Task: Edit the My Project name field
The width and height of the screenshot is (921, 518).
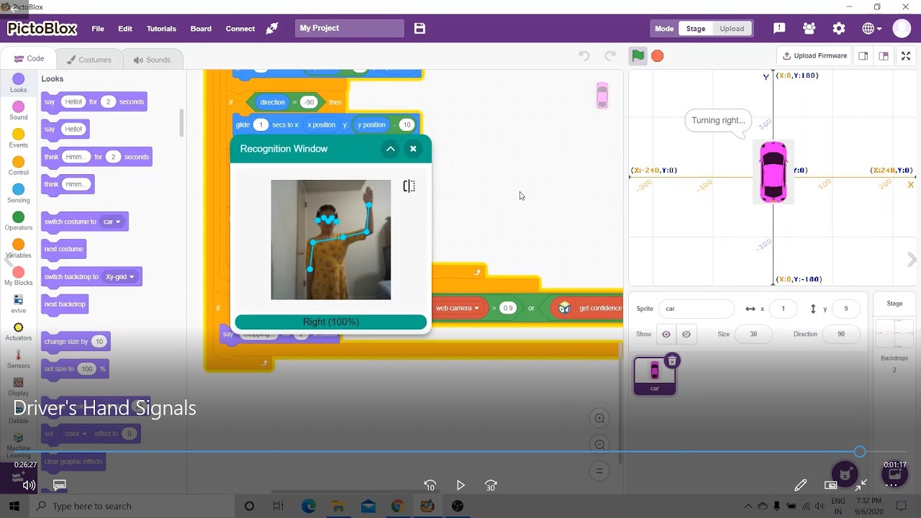Action: pyautogui.click(x=350, y=29)
